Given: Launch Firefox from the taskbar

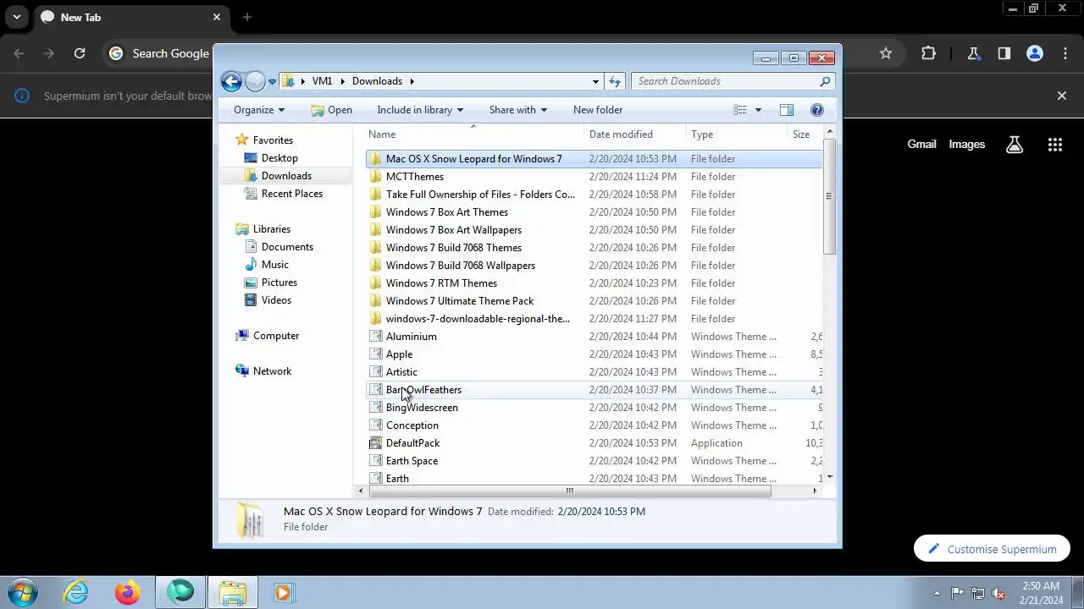Looking at the screenshot, I should [x=128, y=592].
